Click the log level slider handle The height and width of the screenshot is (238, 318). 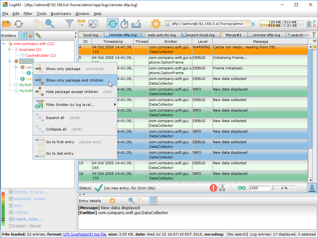pos(3,219)
